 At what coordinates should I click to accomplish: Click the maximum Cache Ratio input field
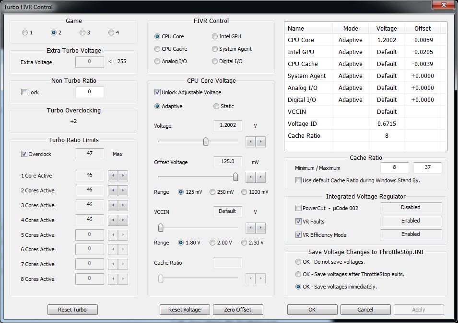(427, 168)
